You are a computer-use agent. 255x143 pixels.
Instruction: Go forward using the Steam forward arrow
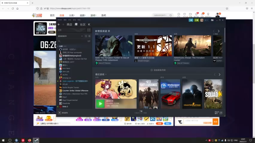pos(63,24)
